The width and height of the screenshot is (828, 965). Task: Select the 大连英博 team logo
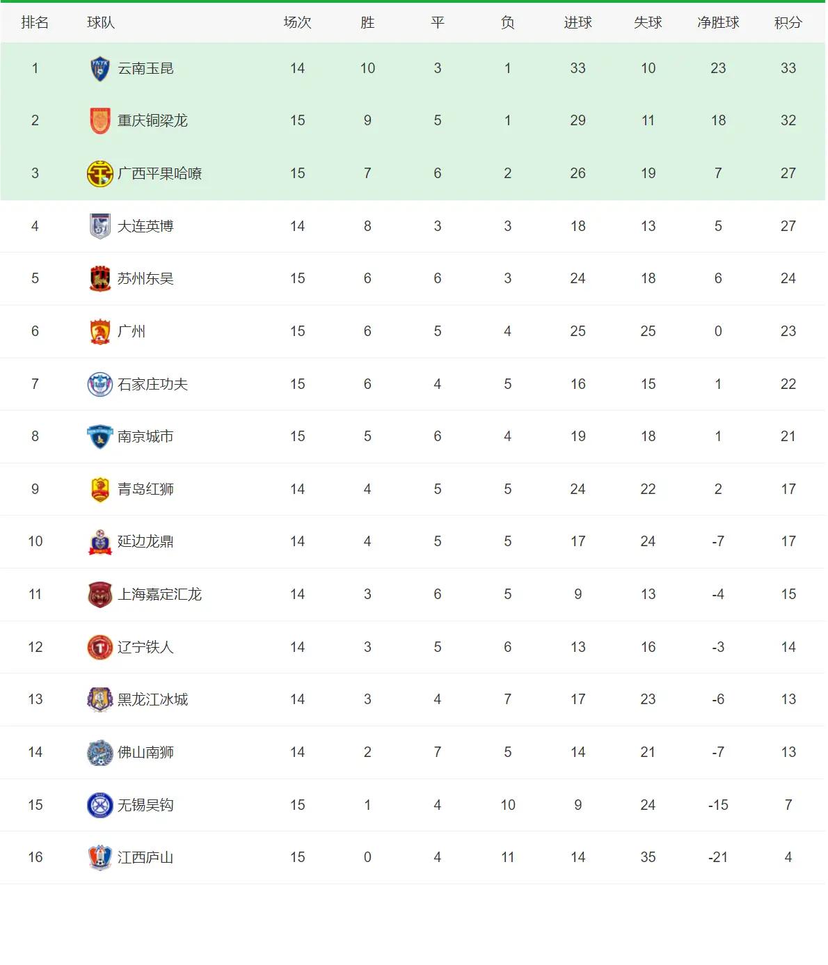(x=100, y=226)
